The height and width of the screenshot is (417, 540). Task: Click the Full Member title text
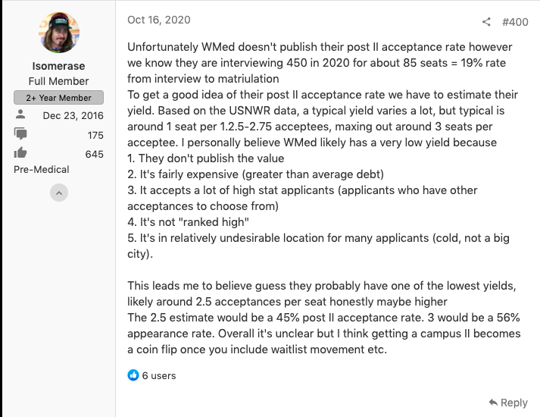[x=58, y=81]
